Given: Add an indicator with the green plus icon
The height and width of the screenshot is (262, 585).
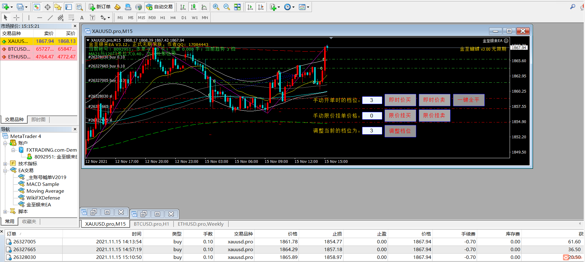Looking at the screenshot, I should pyautogui.click(x=273, y=7).
